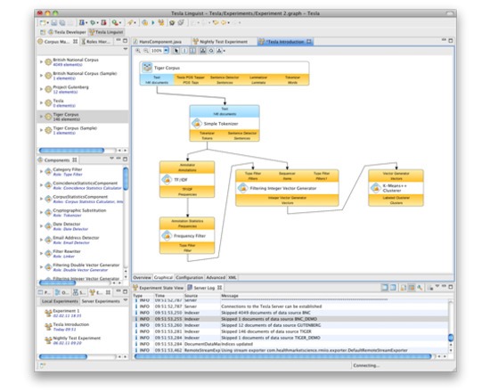Screen dimensions: 490x392
Task: Expand the Project Gutenberg tree node
Action: 41,89
